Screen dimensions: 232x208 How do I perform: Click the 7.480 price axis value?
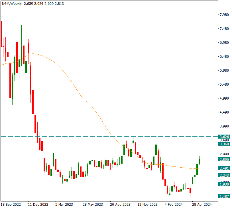click(224, 28)
